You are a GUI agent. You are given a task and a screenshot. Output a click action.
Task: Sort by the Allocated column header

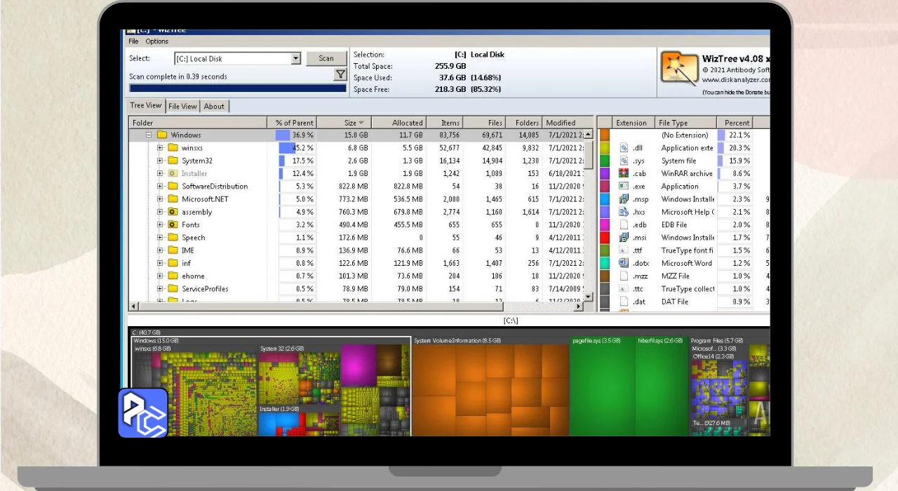tap(407, 123)
